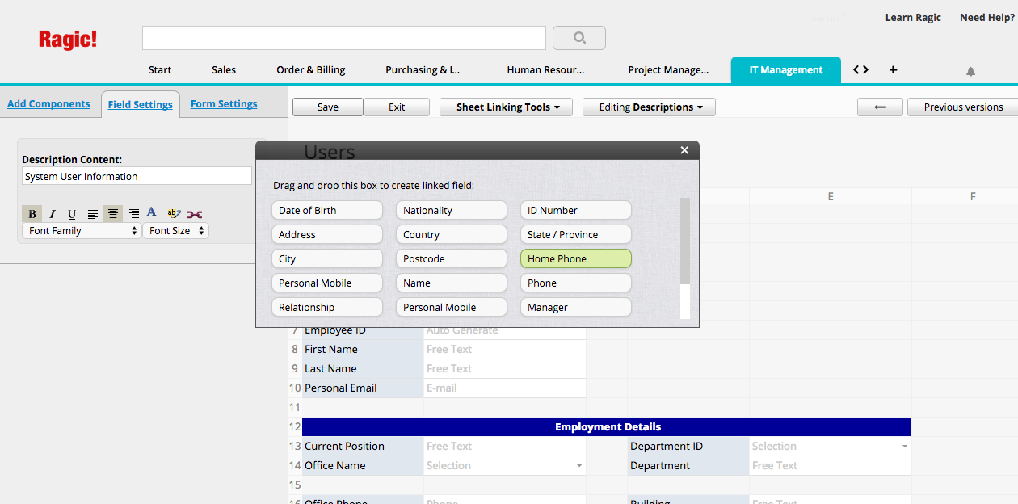Click the City field box
The height and width of the screenshot is (504, 1018).
pyautogui.click(x=327, y=259)
